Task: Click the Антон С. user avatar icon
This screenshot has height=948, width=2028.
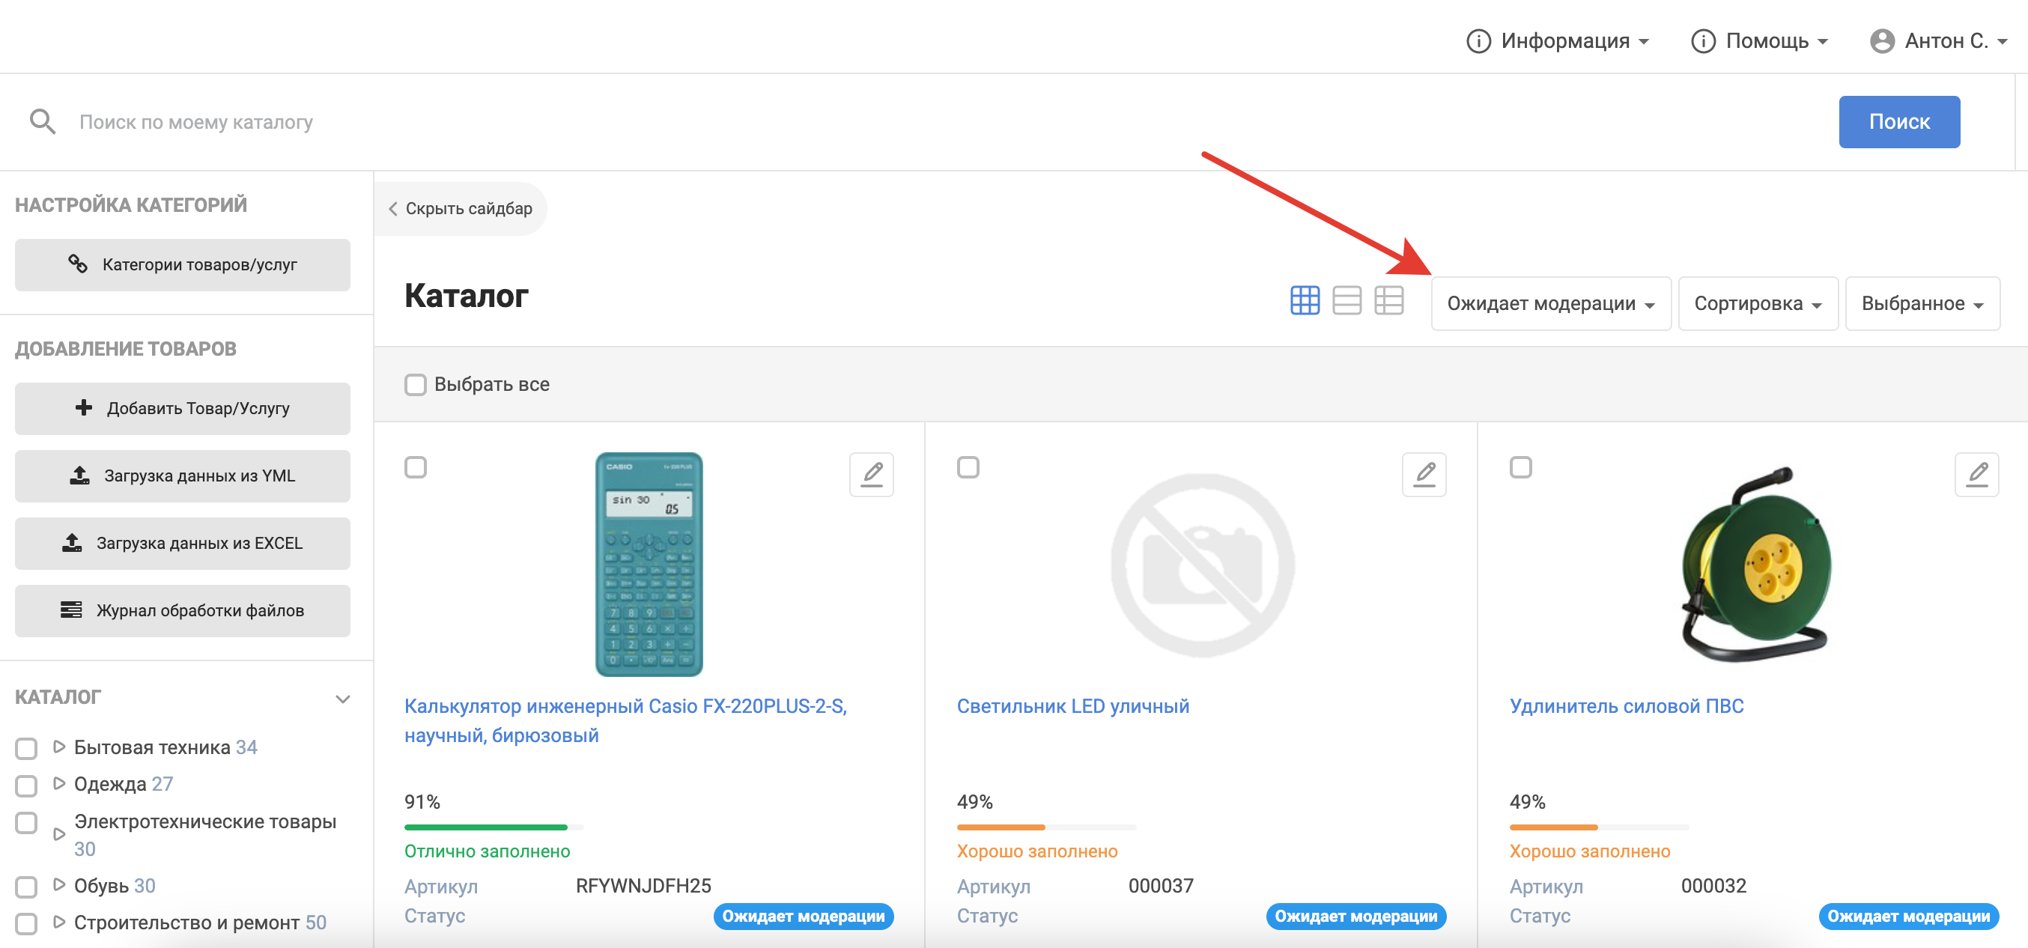Action: pos(1881,41)
